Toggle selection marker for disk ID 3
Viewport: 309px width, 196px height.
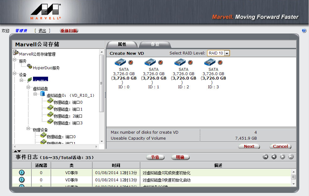[x=220, y=62]
